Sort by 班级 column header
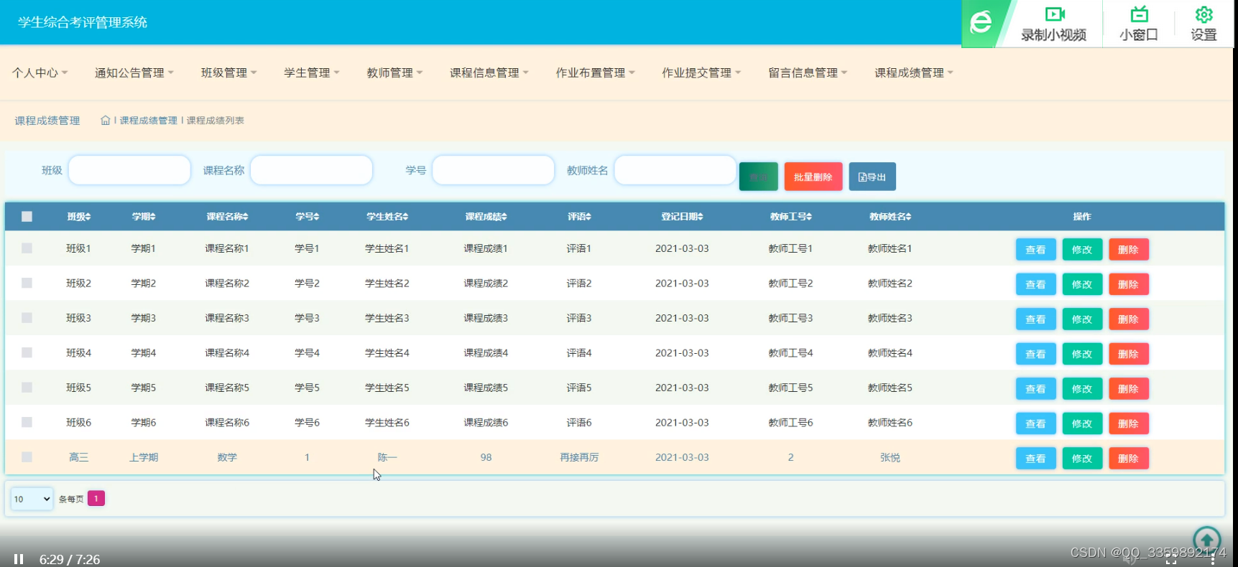Viewport: 1238px width, 567px height. 78,217
